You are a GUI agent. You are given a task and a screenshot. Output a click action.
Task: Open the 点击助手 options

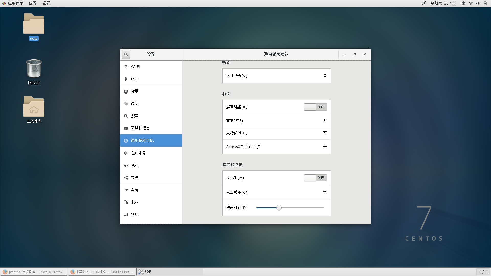click(x=276, y=192)
